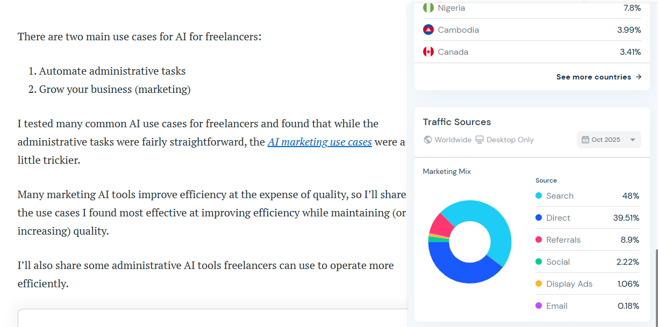Screen dimensions: 658x327
Task: Click the Nigeria flag icon
Action: [x=428, y=8]
